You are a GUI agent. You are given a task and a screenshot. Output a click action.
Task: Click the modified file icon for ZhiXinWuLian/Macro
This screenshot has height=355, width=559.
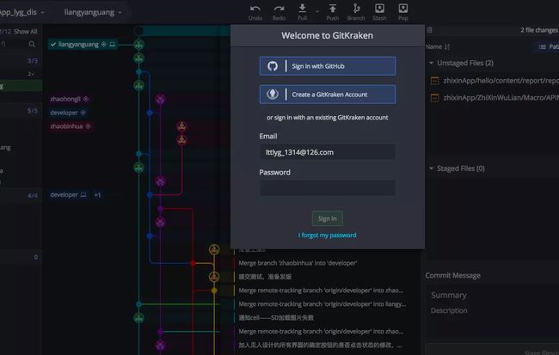[434, 98]
